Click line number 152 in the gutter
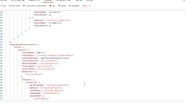 (1, 44)
